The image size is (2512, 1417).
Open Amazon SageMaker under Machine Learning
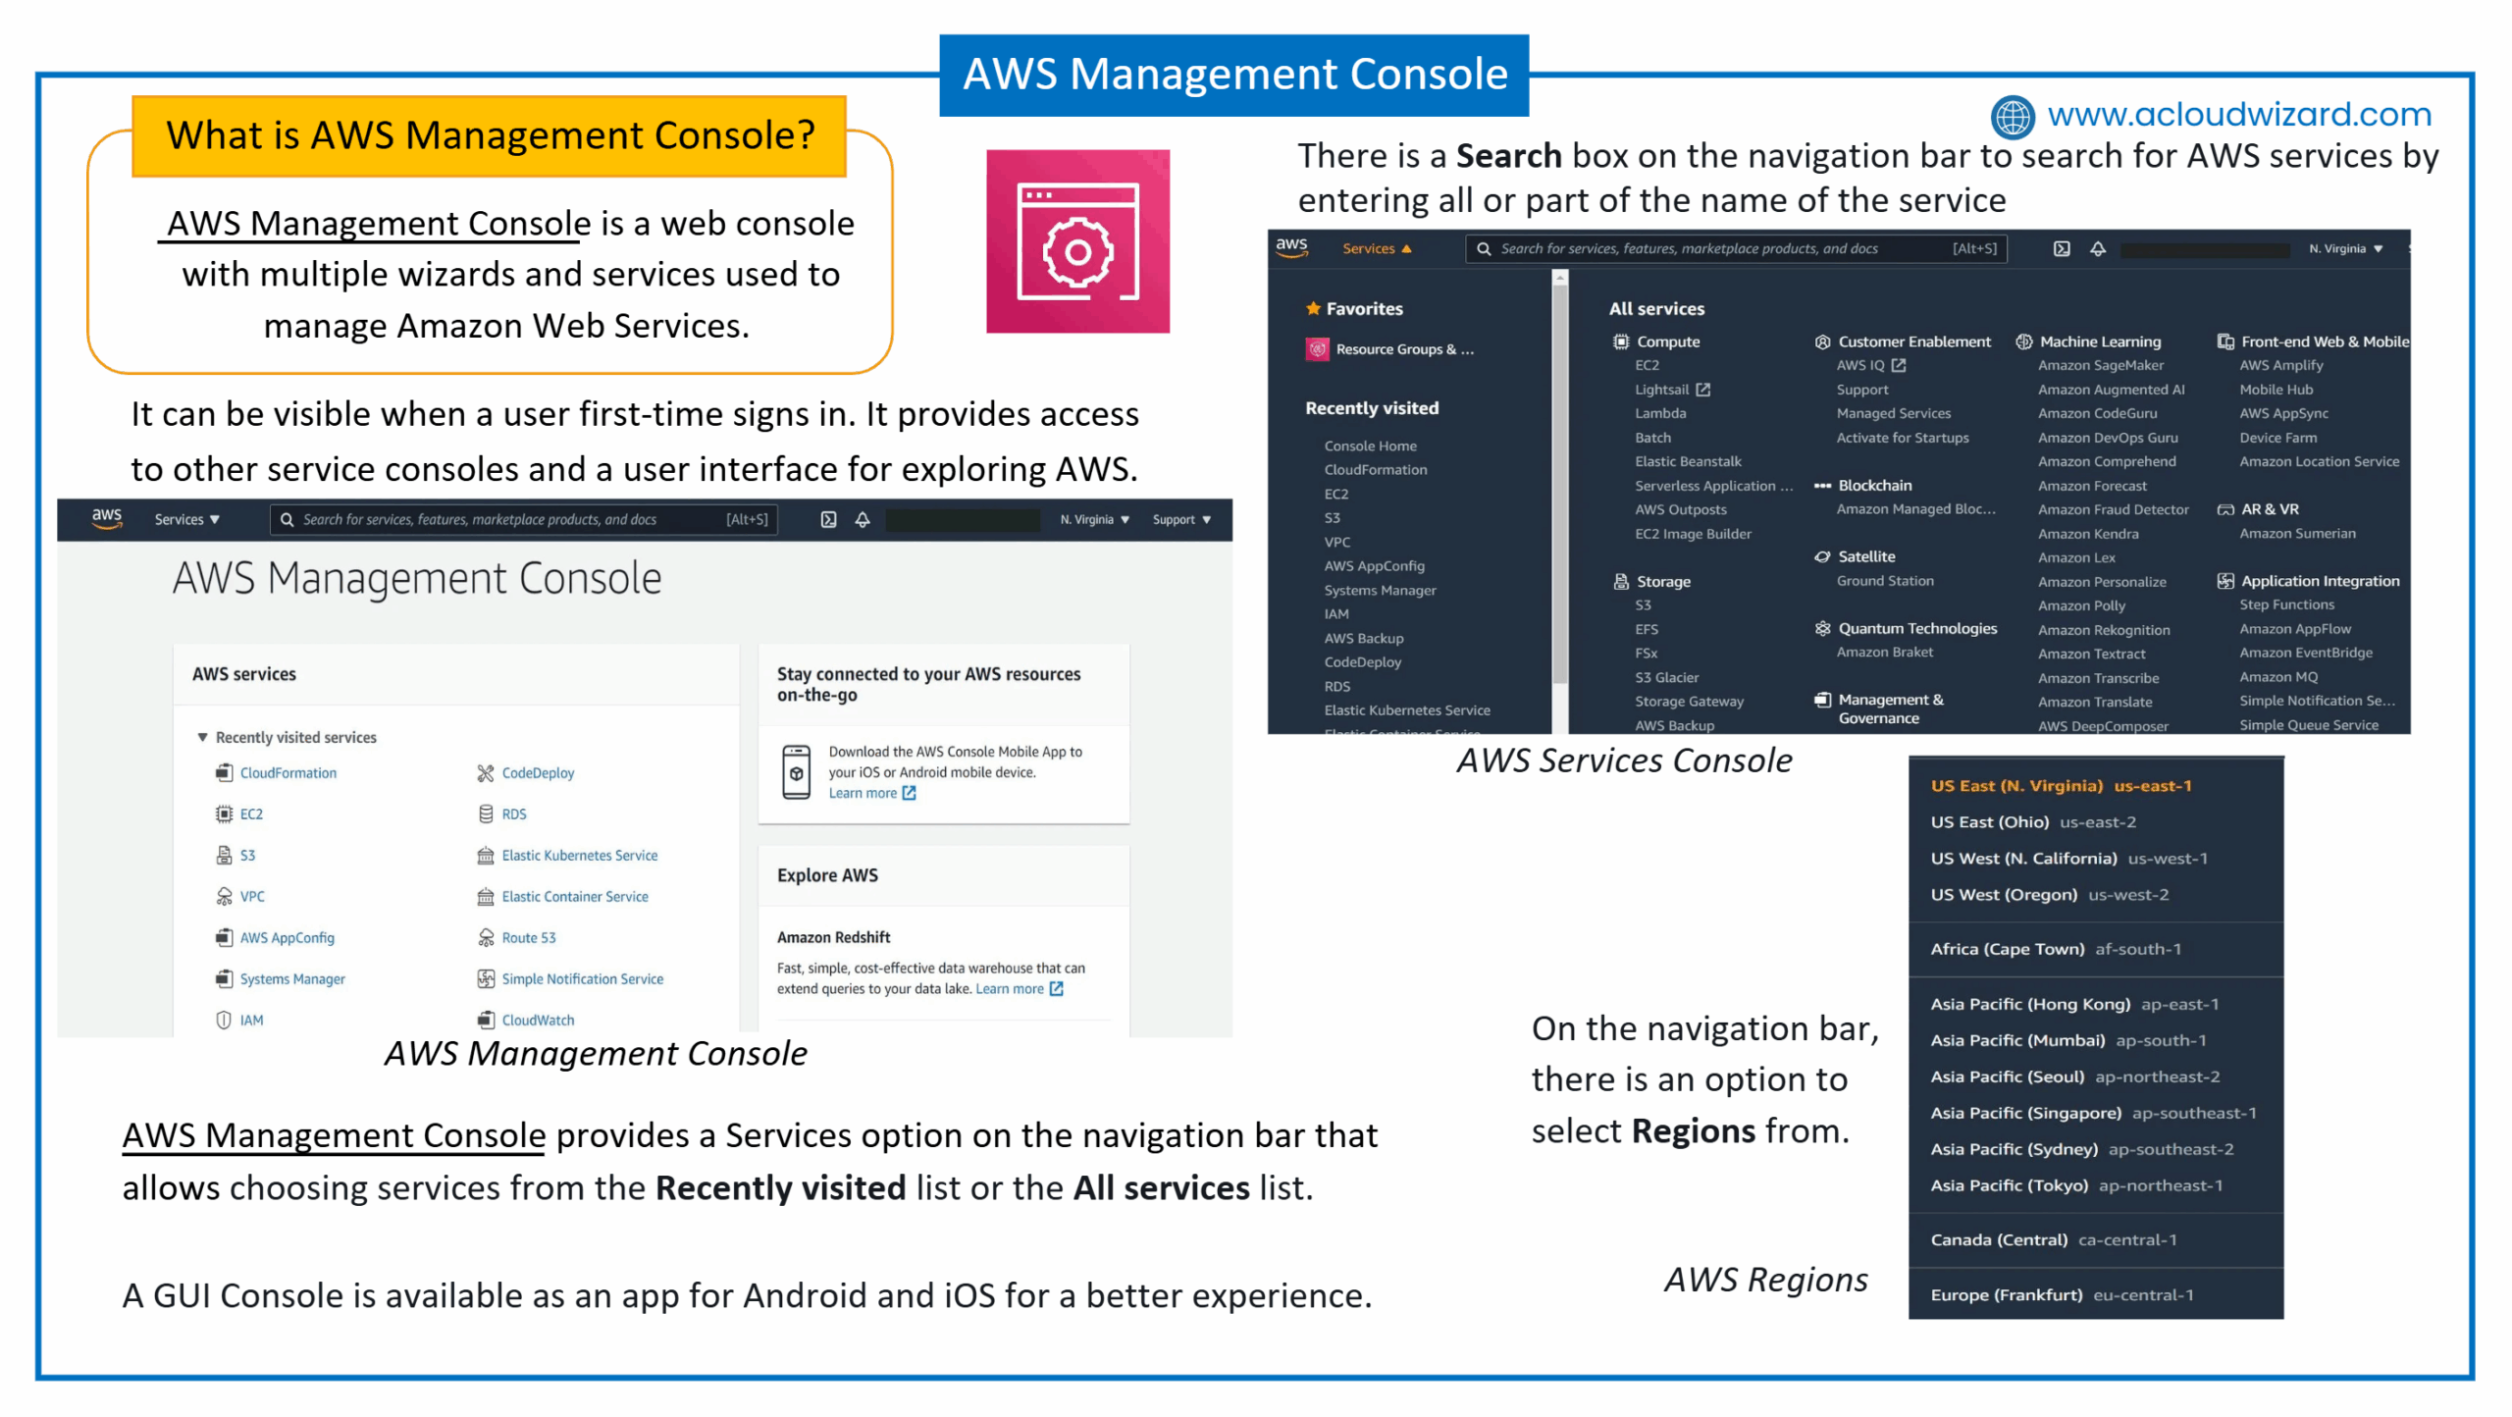pyautogui.click(x=2100, y=365)
